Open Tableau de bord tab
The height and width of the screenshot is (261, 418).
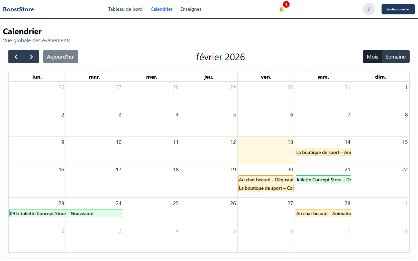125,9
